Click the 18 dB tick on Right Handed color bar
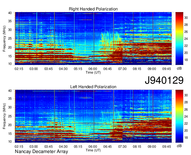191x155 pixels. point(186,60)
